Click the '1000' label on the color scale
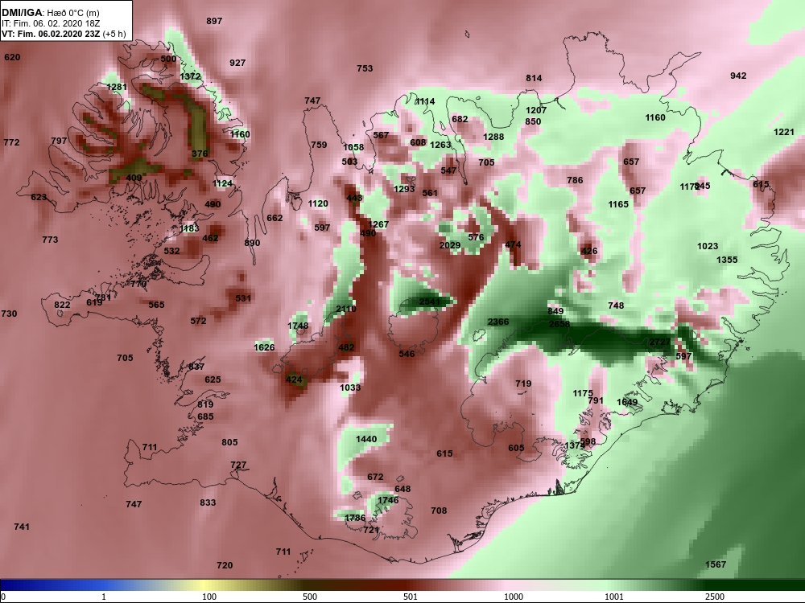Image resolution: width=805 pixels, height=603 pixels. pyautogui.click(x=514, y=597)
